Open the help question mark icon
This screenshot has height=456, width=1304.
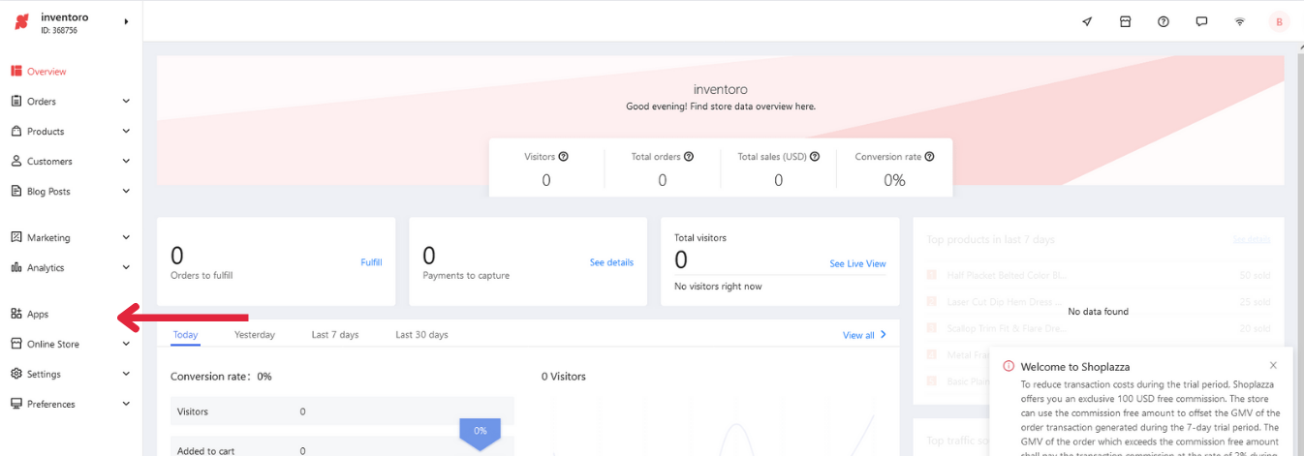coord(1164,21)
